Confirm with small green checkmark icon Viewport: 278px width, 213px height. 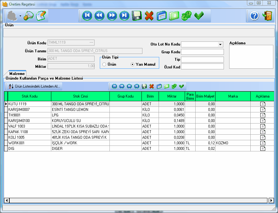click(x=181, y=86)
